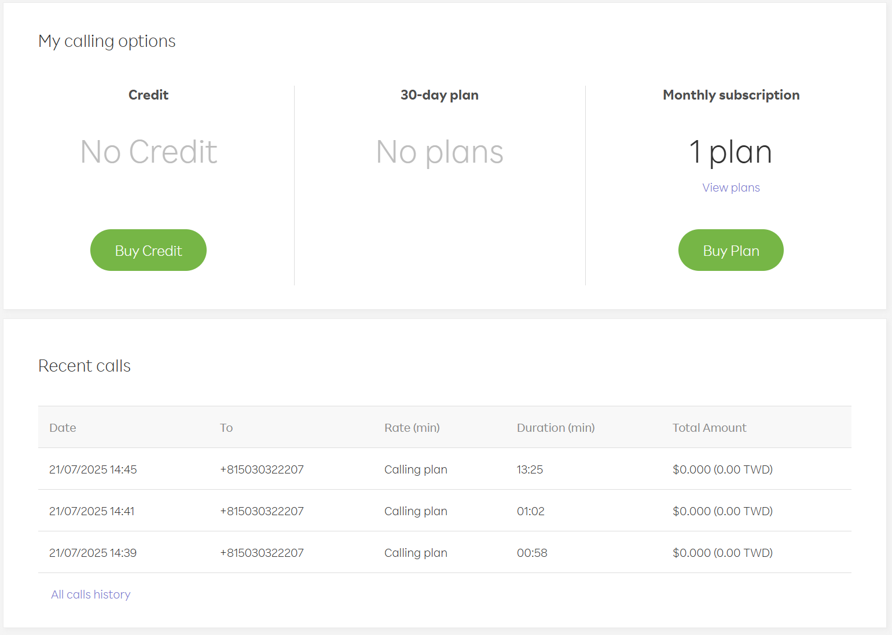Click the No Credit balance text
The width and height of the screenshot is (892, 635).
click(x=149, y=152)
